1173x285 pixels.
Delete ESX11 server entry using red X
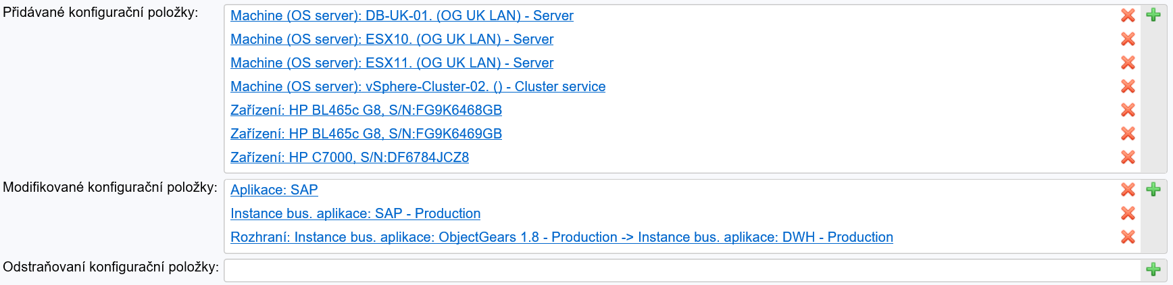[1128, 63]
